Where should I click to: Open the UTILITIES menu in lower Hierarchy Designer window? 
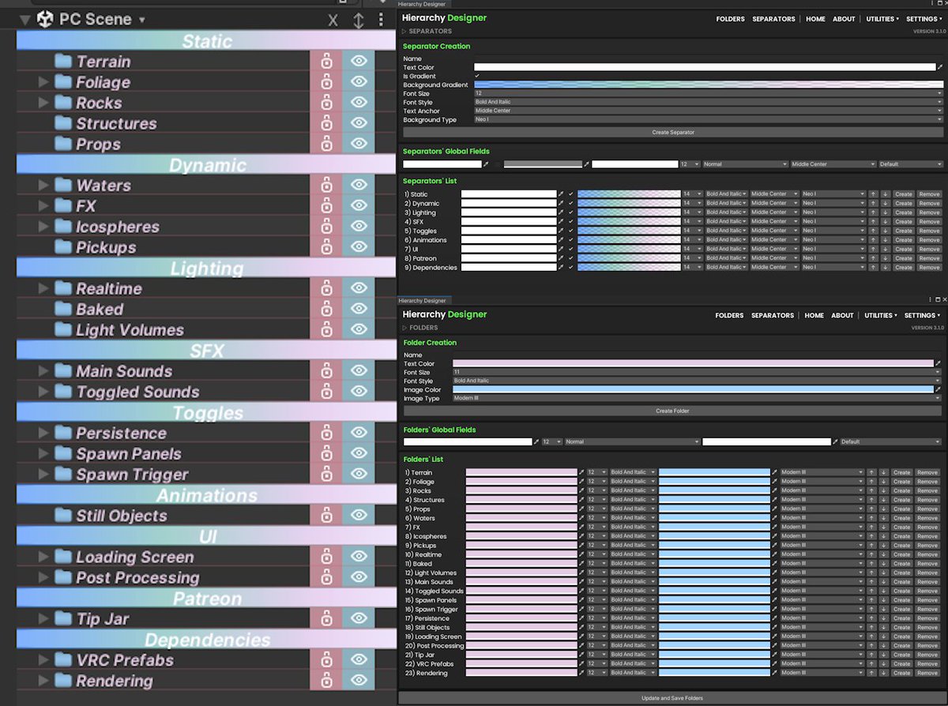coord(881,315)
